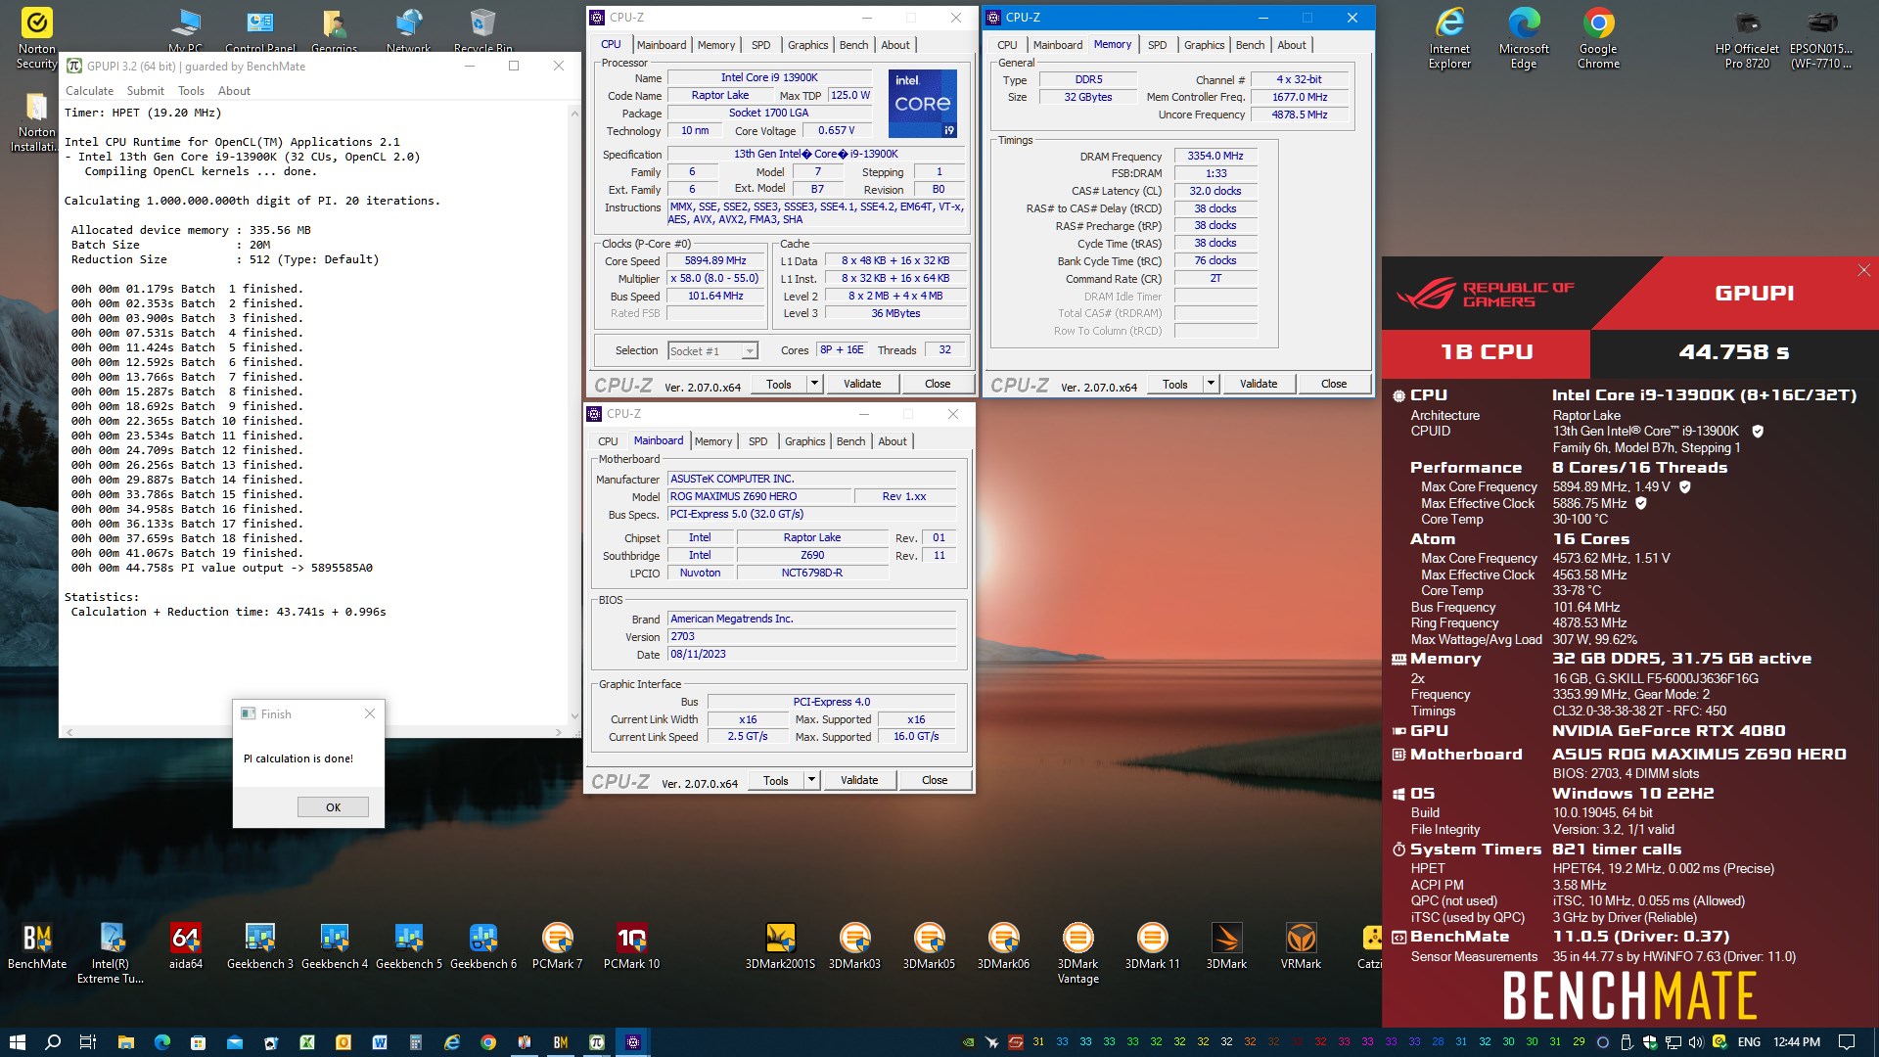Click Tools button in Mainboard CPU-Z window

776,780
